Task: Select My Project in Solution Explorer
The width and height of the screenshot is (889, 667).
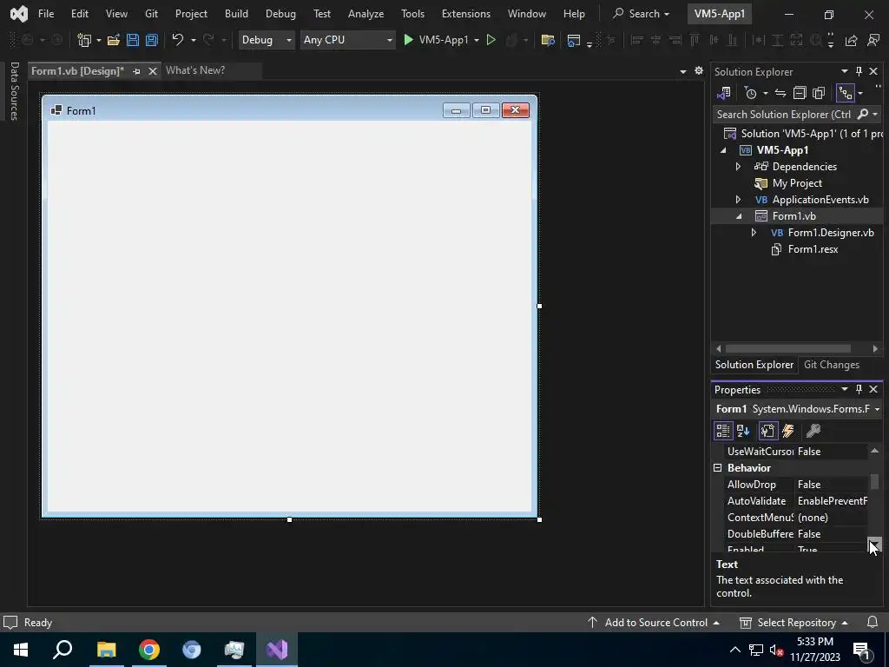Action: (797, 182)
